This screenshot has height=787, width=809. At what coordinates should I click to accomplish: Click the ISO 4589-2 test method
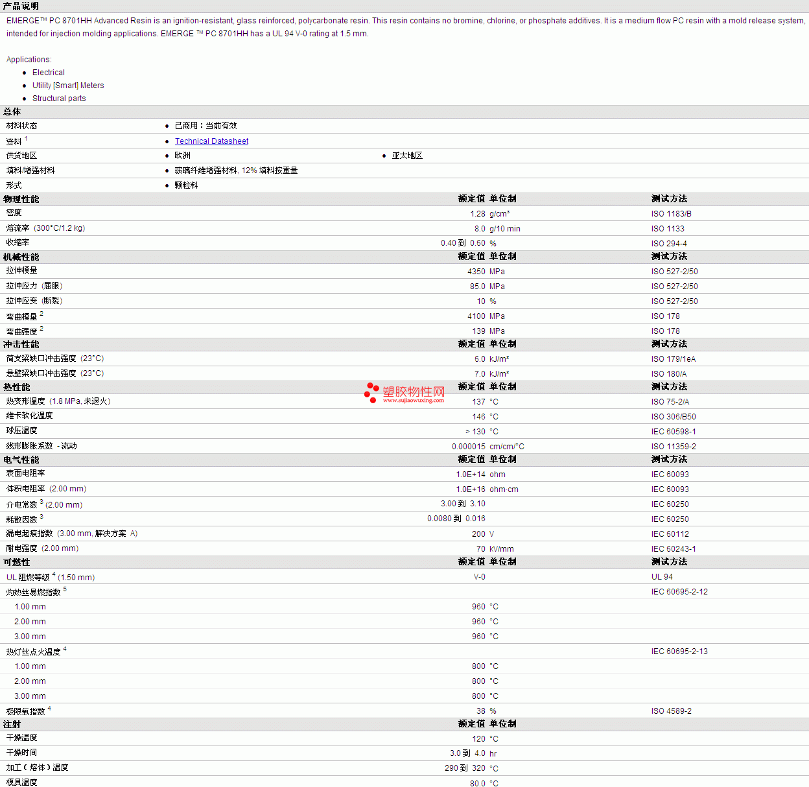[x=671, y=711]
